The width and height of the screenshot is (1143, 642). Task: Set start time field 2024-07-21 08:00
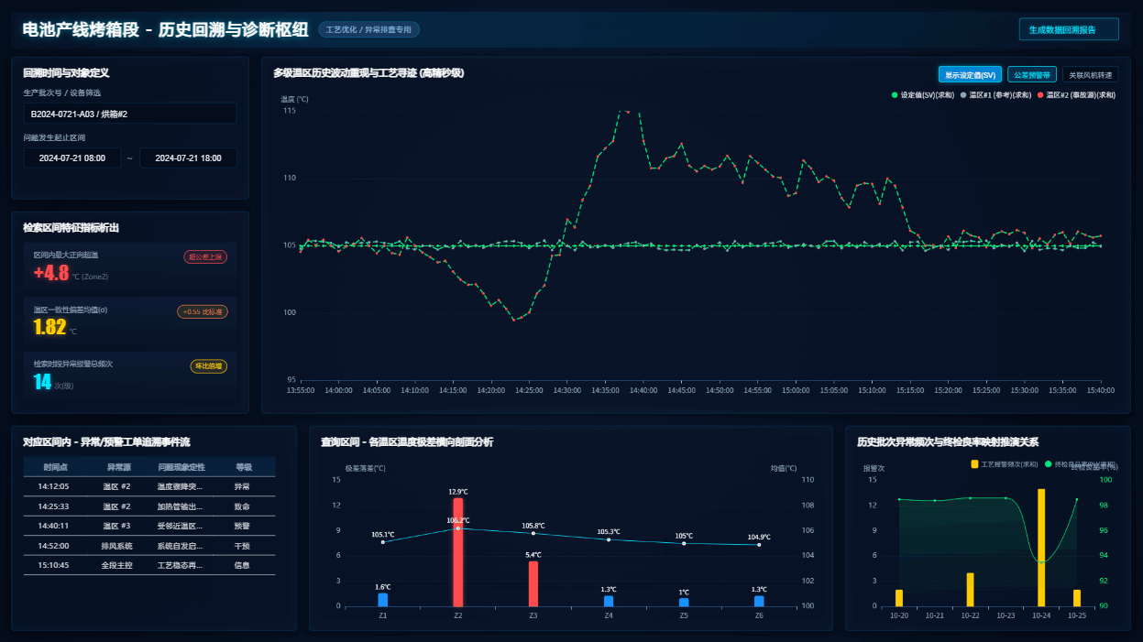coord(72,158)
